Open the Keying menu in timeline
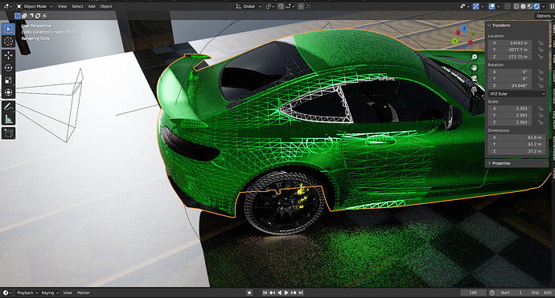 click(50, 292)
